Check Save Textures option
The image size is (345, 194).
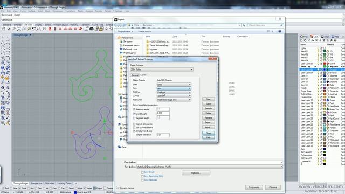142,180
